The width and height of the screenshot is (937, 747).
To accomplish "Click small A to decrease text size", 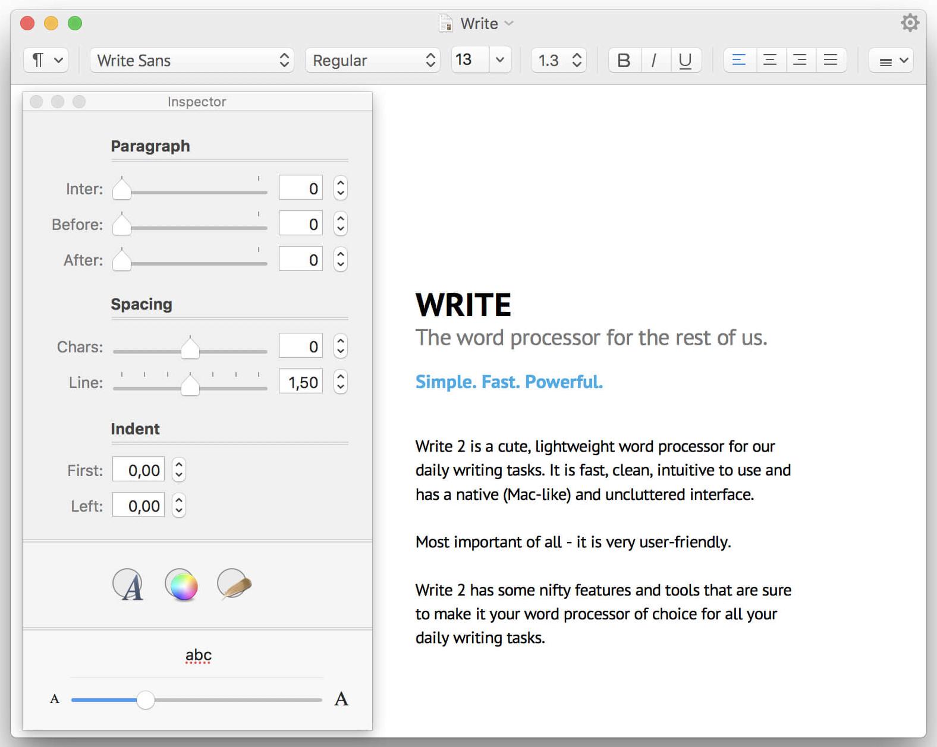I will (x=55, y=699).
